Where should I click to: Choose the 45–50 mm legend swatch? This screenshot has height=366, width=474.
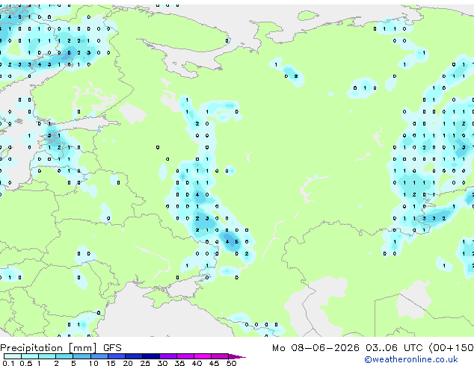pos(220,356)
